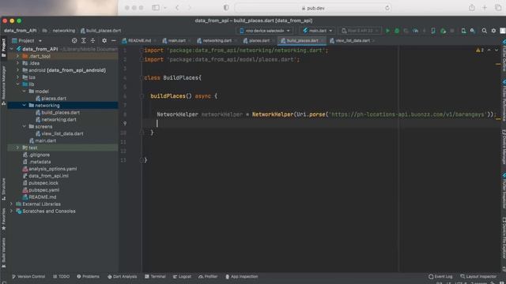
Task: Open Search Everywhere magnifier icon
Action: tap(485, 31)
